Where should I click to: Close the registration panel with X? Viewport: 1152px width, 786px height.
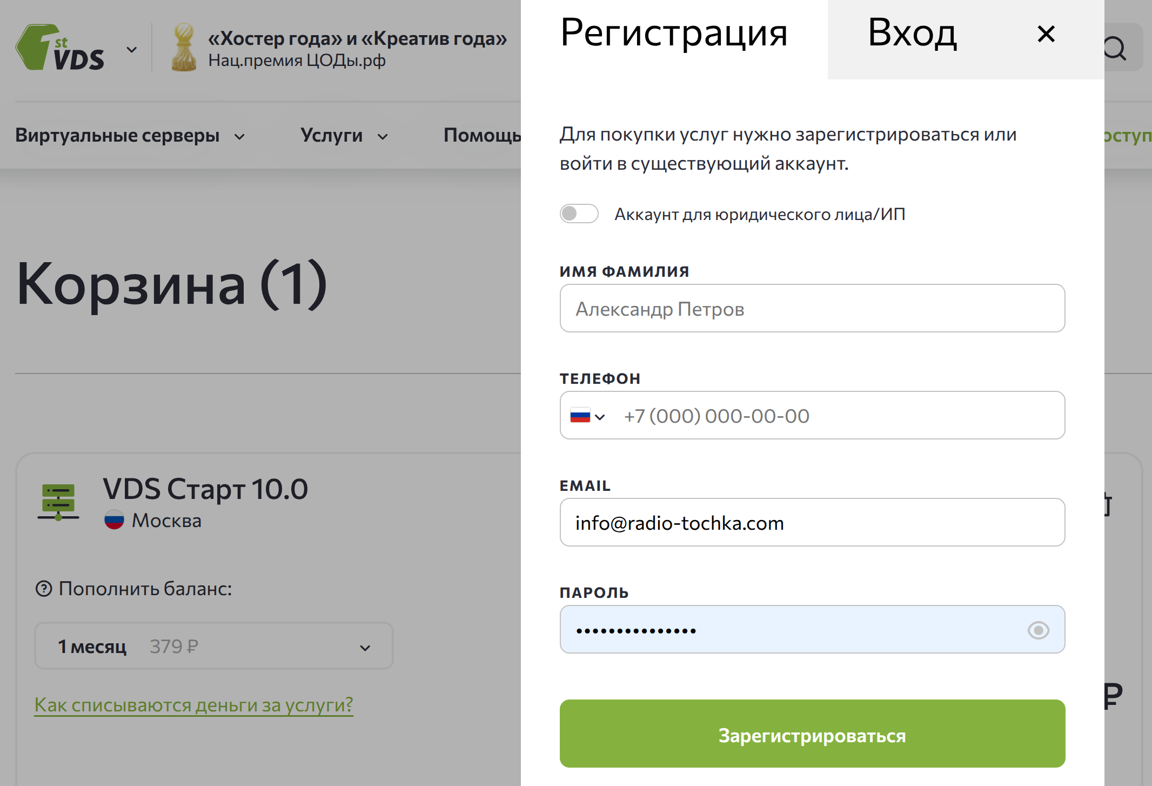1046,34
